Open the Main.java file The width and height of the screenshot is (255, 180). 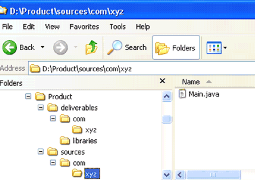pyautogui.click(x=203, y=94)
